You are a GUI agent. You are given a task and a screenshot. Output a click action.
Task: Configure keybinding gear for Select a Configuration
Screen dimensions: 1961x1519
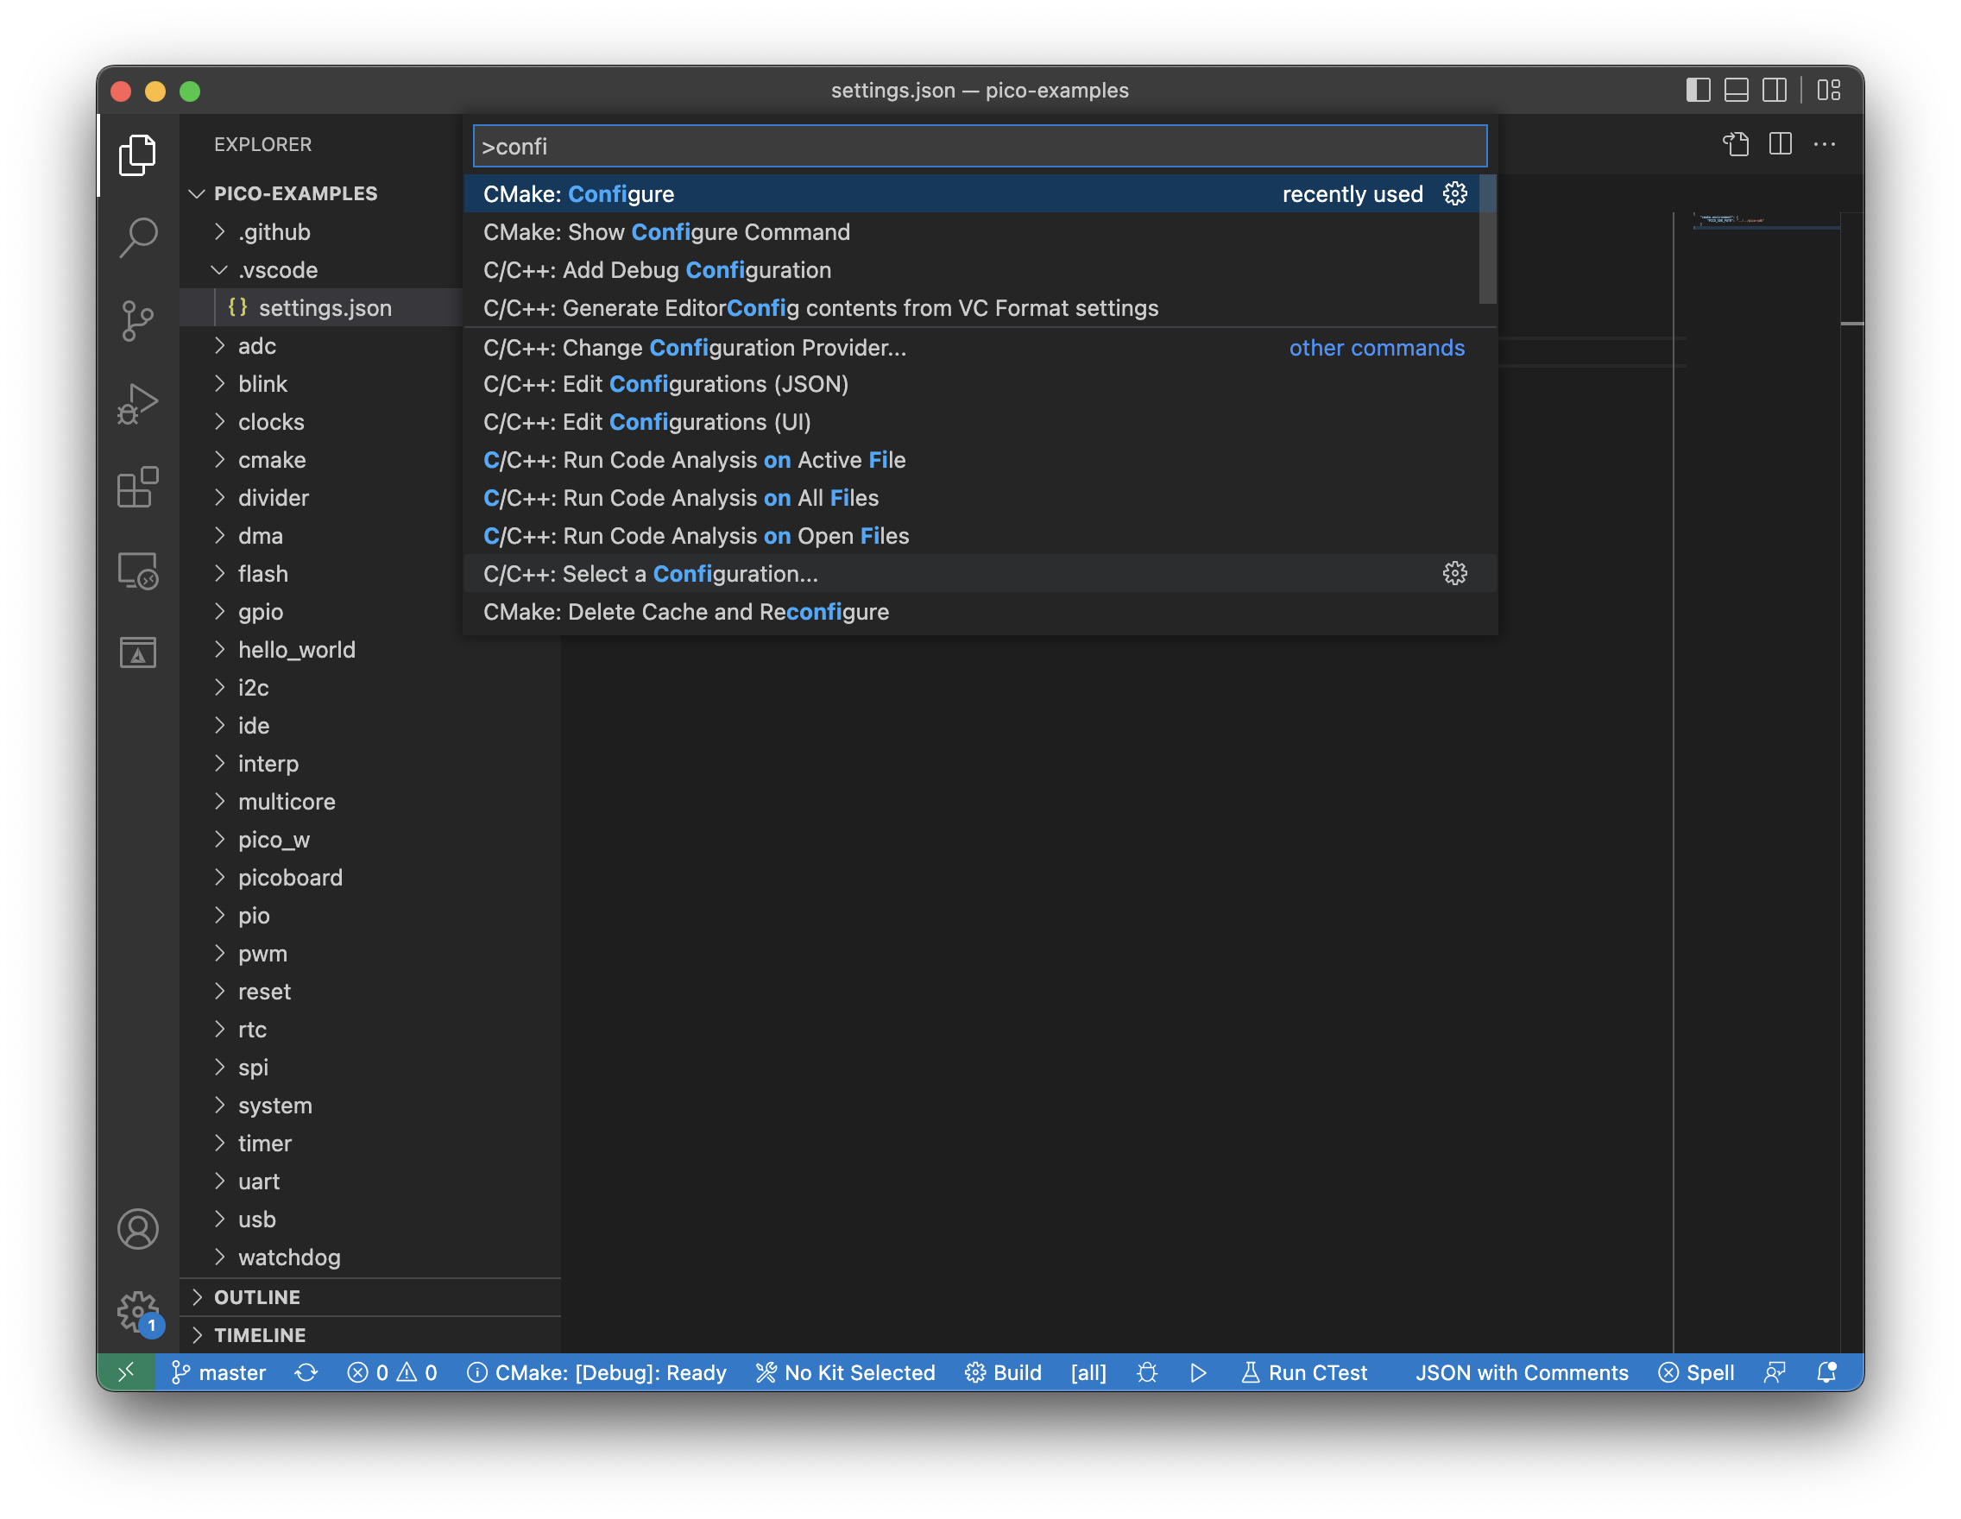pos(1454,573)
